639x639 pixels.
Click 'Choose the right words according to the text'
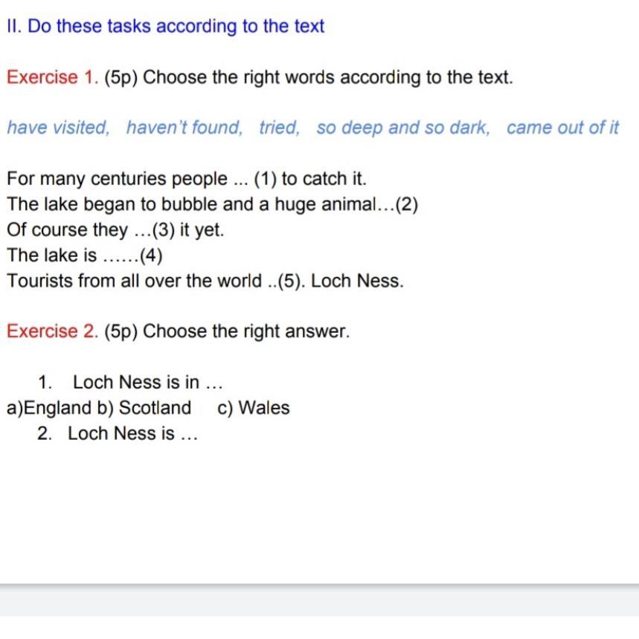coord(327,77)
